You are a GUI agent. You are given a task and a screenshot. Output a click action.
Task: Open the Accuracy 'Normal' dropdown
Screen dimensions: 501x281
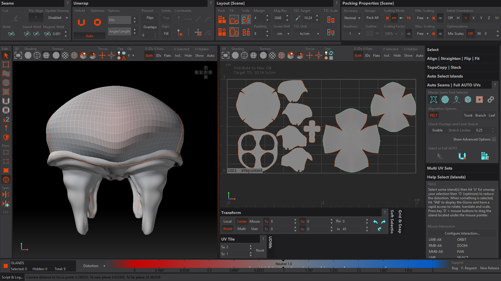(x=352, y=18)
